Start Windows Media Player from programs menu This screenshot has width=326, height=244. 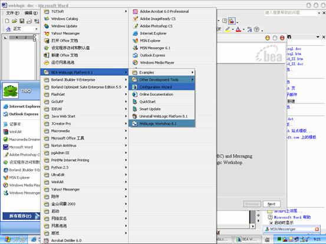157,62
